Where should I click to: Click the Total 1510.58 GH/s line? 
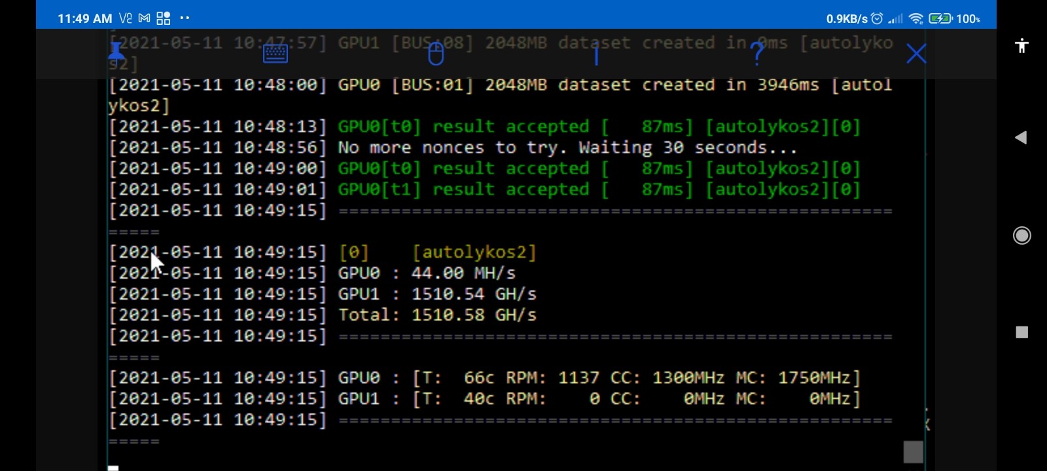[x=437, y=315]
